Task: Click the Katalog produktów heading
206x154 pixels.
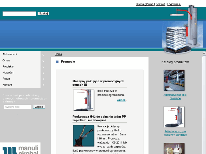Action: pos(175,62)
